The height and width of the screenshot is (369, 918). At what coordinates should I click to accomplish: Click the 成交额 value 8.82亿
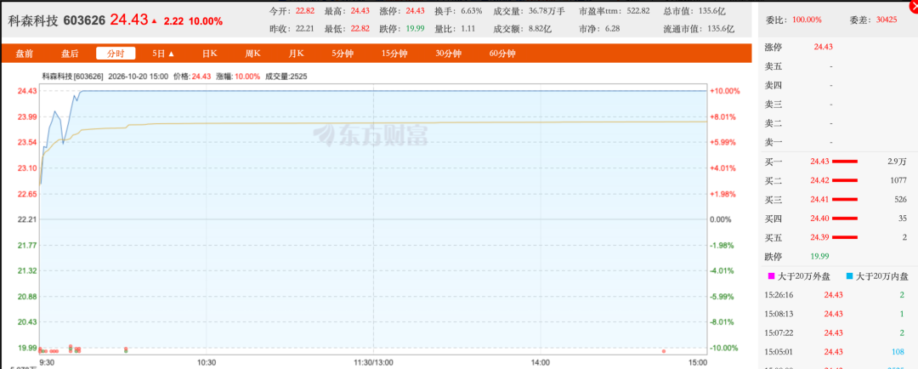(x=539, y=29)
